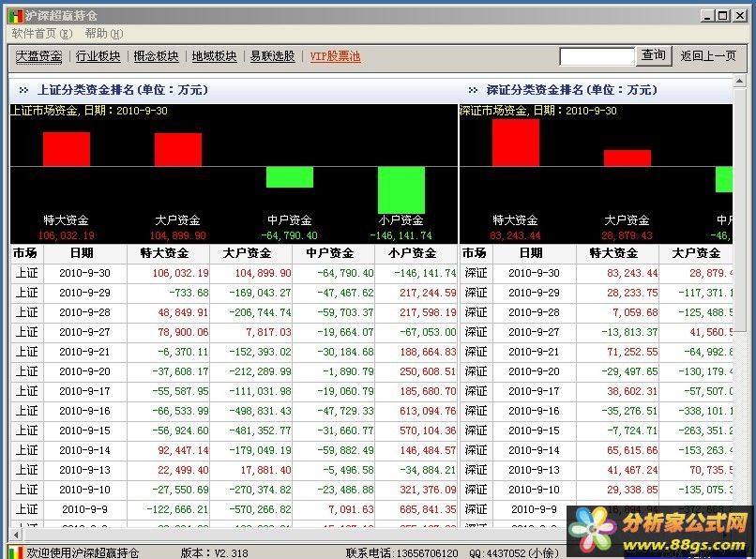Select the 上证 2010-9-17 date cell
This screenshot has height=559, width=756.
84,391
